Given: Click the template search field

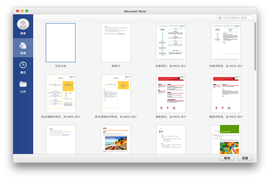Looking at the screenshot, I should click(x=235, y=18).
